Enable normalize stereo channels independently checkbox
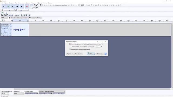The width and height of the screenshot is (173, 97). point(70,49)
